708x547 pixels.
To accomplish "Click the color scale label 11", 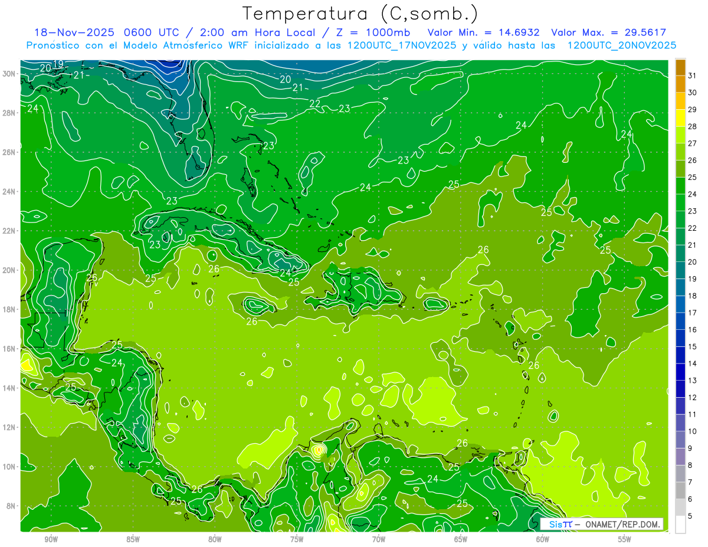I will coord(692,415).
